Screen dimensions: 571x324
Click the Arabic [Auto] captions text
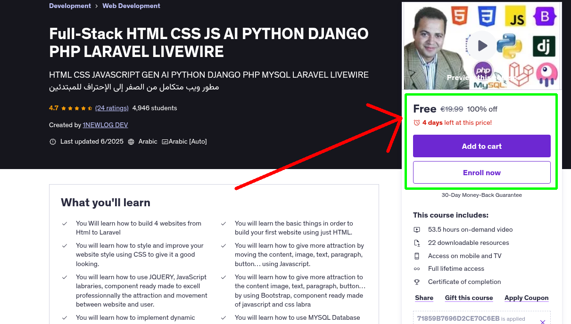(x=188, y=142)
